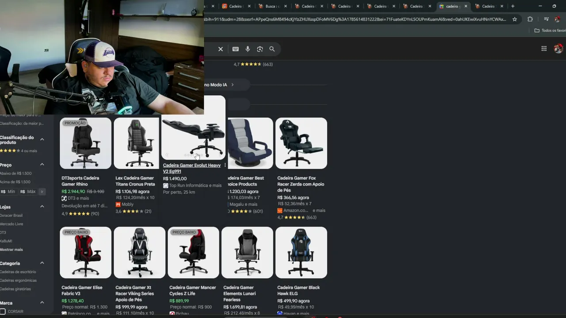The image size is (566, 318).
Task: Apply price range with Ir button
Action: [x=42, y=192]
